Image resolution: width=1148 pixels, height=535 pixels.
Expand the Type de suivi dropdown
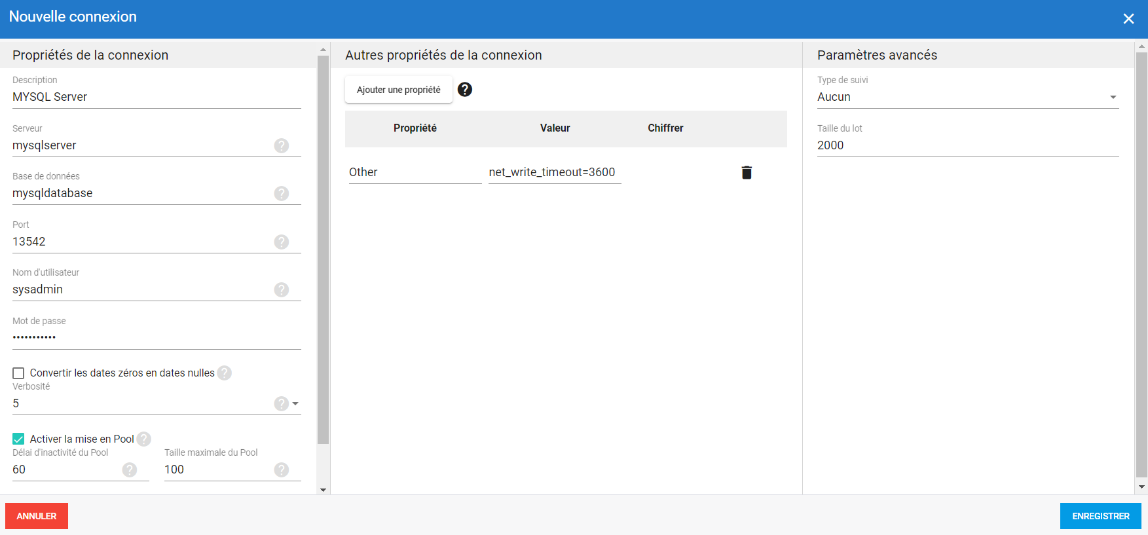pyautogui.click(x=1113, y=97)
